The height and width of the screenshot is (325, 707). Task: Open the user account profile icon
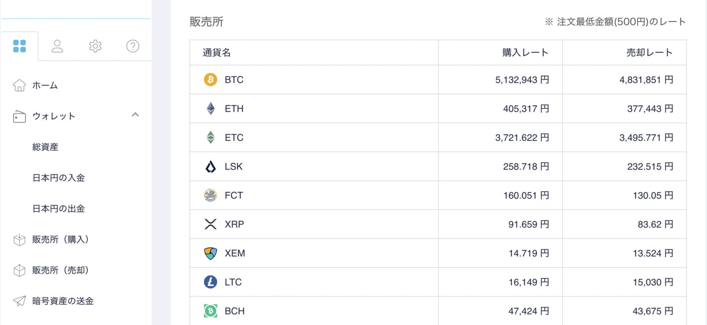coord(57,46)
